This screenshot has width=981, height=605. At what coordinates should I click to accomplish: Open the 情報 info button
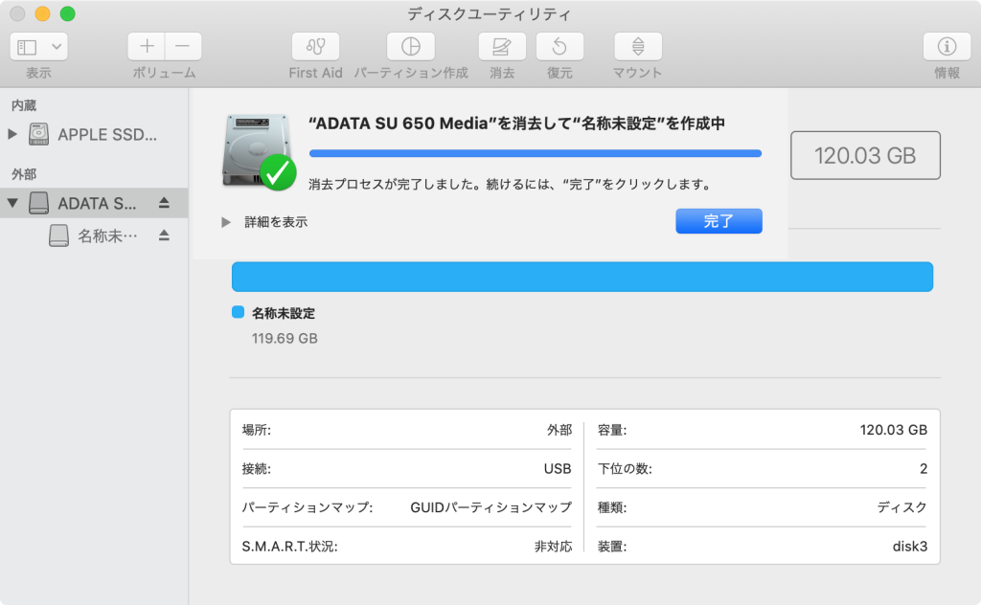pos(947,46)
